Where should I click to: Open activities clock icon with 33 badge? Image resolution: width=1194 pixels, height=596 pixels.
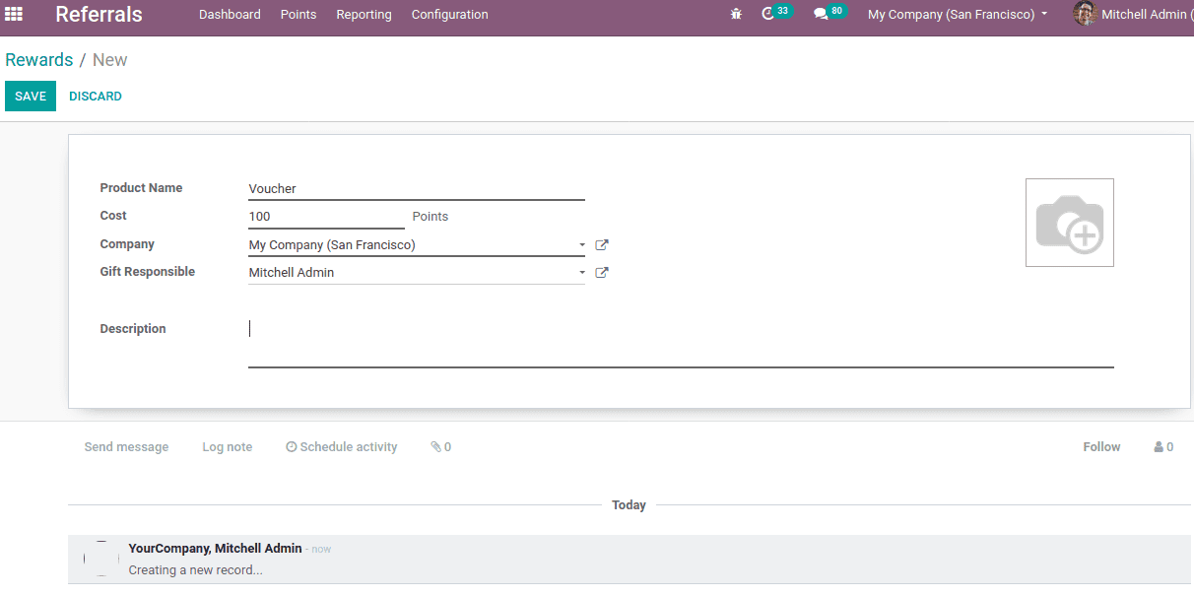pyautogui.click(x=777, y=14)
